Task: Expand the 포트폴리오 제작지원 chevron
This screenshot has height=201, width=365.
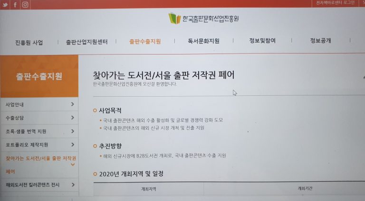Action: tap(73, 145)
